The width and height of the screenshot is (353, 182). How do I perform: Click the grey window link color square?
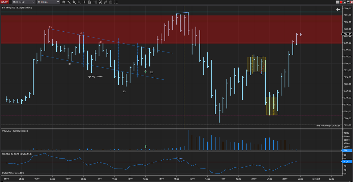[x=337, y=2]
